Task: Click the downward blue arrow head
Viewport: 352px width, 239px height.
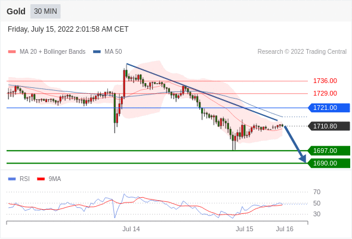Action: click(302, 159)
